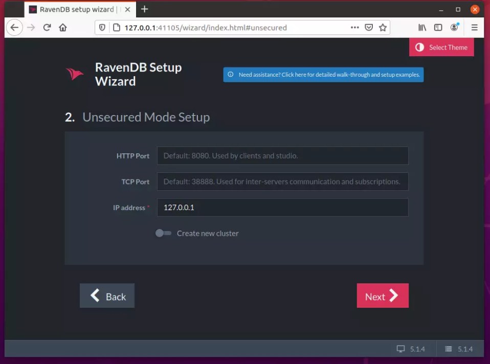Reload the setup wizard page
490x364 pixels.
(x=47, y=28)
